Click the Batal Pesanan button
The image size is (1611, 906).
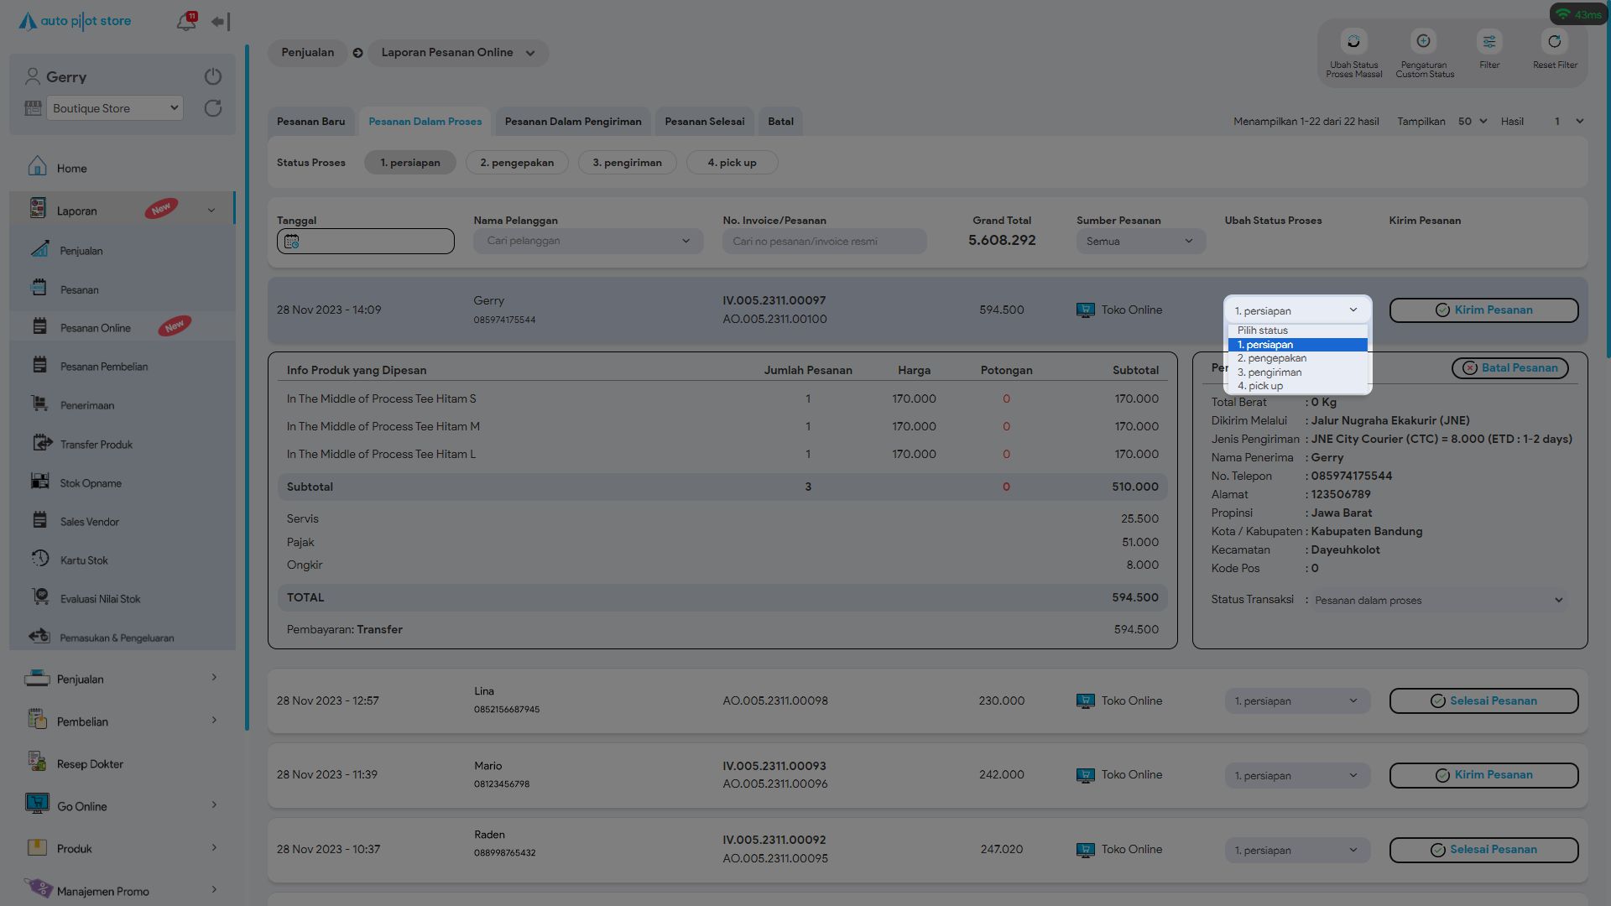click(1509, 368)
